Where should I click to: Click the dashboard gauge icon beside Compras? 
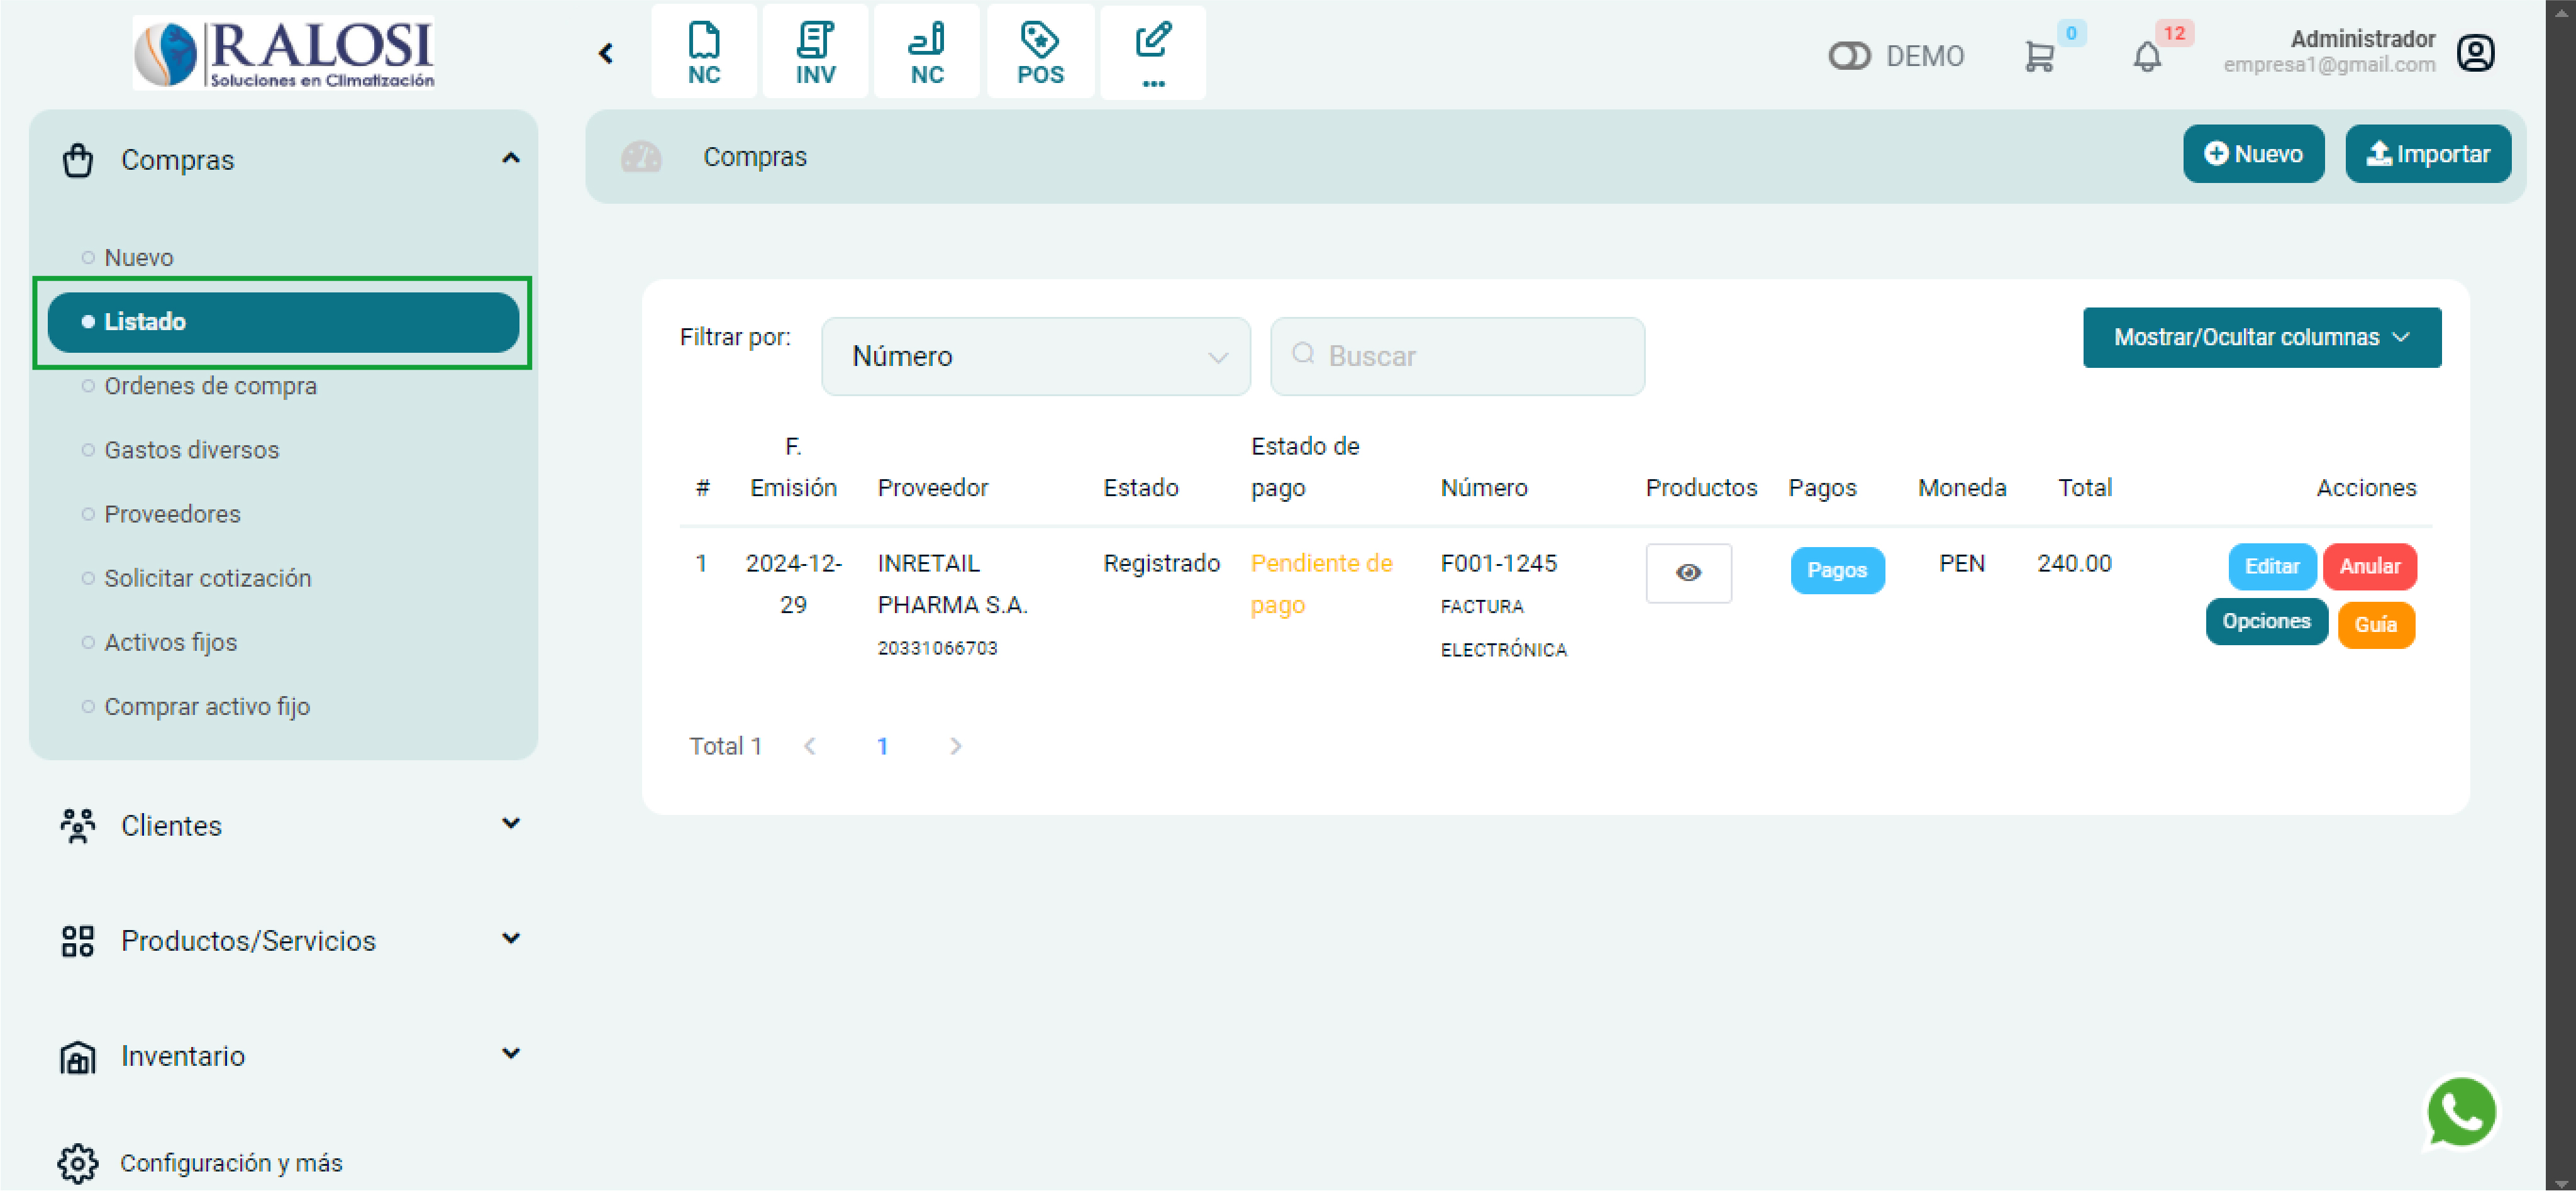tap(641, 157)
